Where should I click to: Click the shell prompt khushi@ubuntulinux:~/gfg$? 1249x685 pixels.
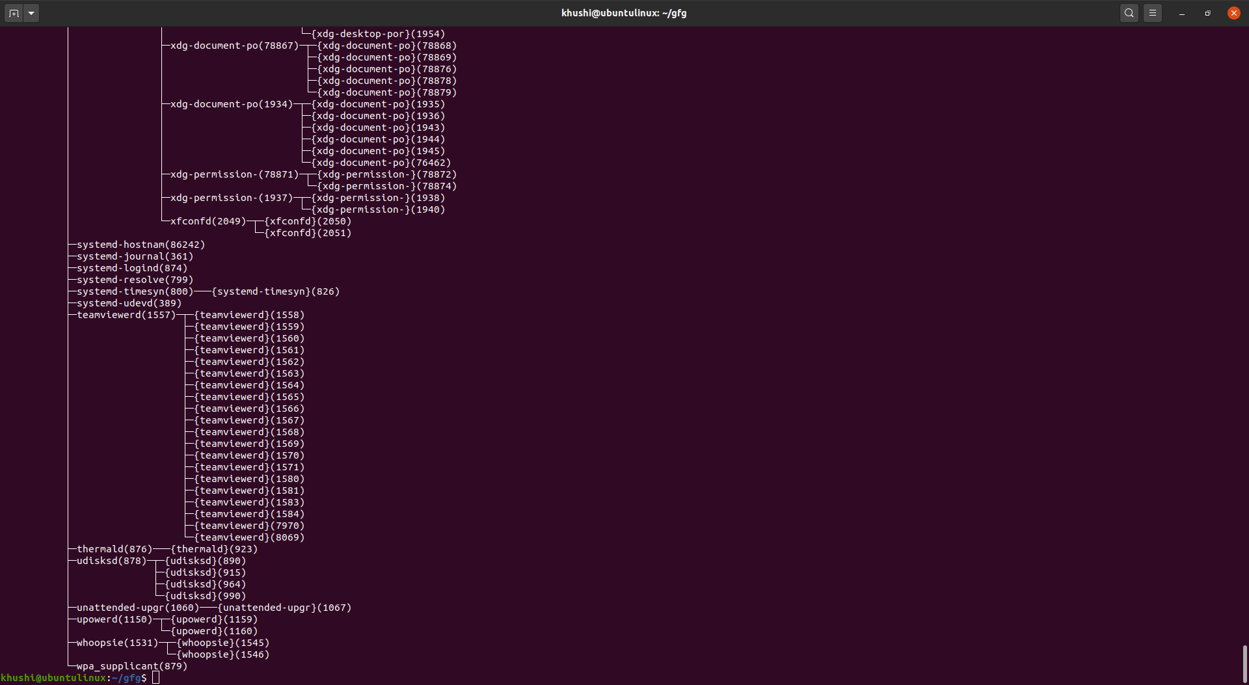74,678
